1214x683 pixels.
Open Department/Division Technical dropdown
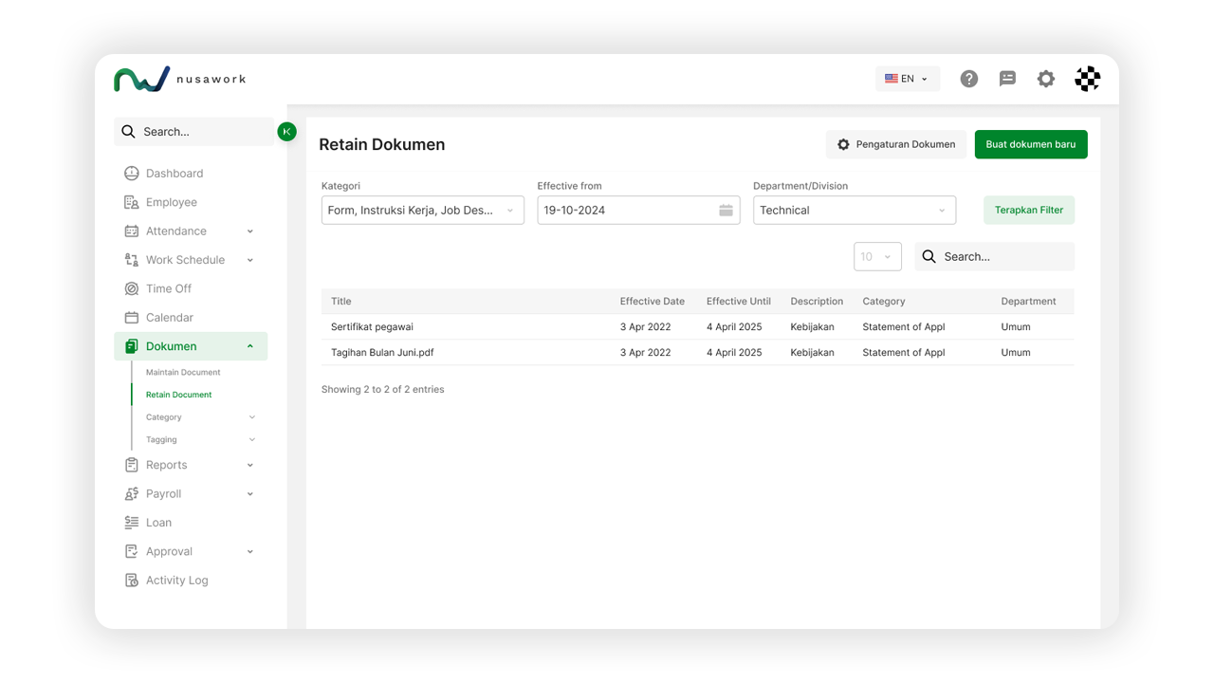point(854,211)
